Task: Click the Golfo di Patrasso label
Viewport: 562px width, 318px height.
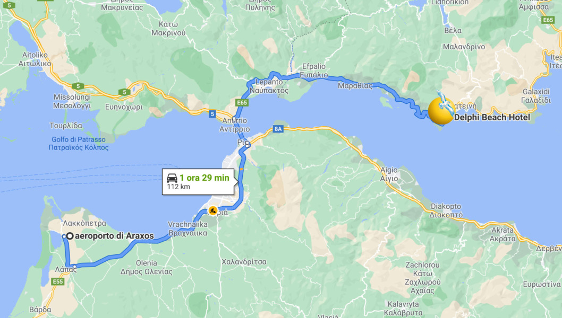Action: 79,144
